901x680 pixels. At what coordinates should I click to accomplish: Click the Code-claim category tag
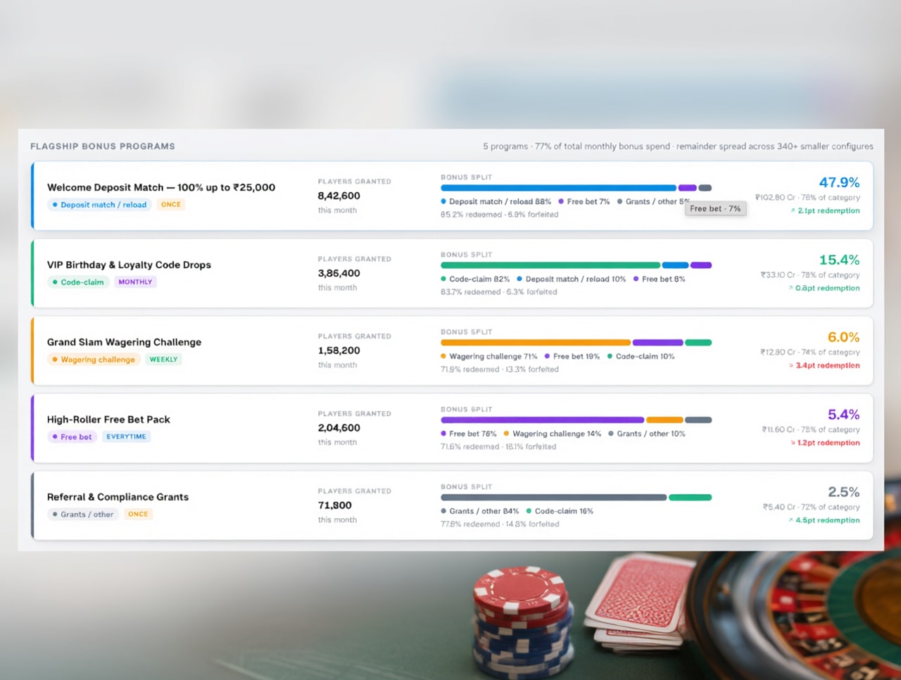coord(78,282)
